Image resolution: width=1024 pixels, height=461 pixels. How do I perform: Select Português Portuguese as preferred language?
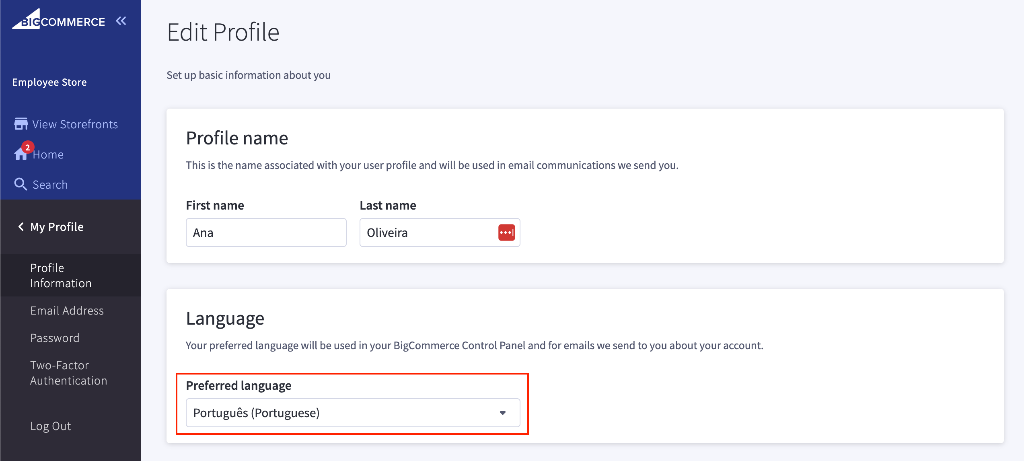click(x=353, y=413)
